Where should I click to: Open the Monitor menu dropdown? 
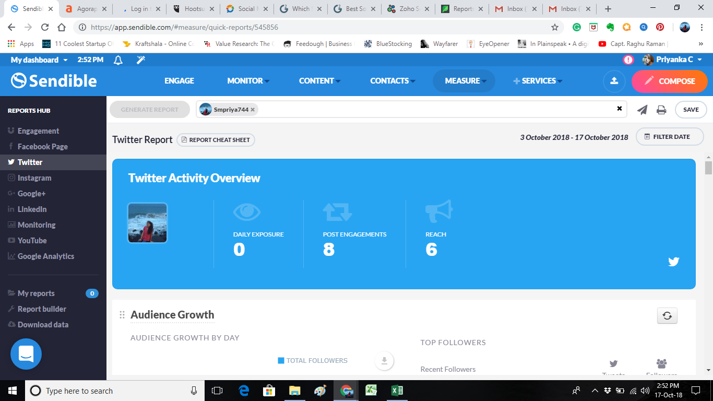248,81
